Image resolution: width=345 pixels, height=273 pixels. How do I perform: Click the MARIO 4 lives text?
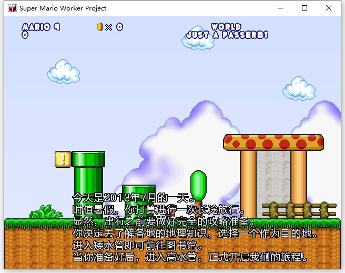tap(41, 27)
